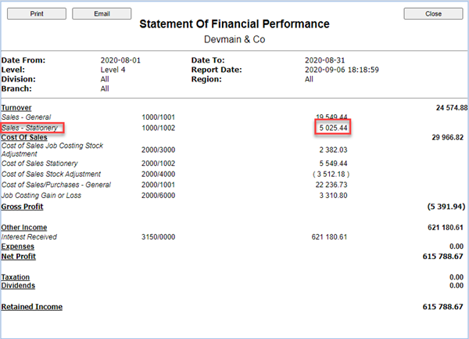Open the Expenses heading
This screenshot has width=469, height=339.
(19, 246)
